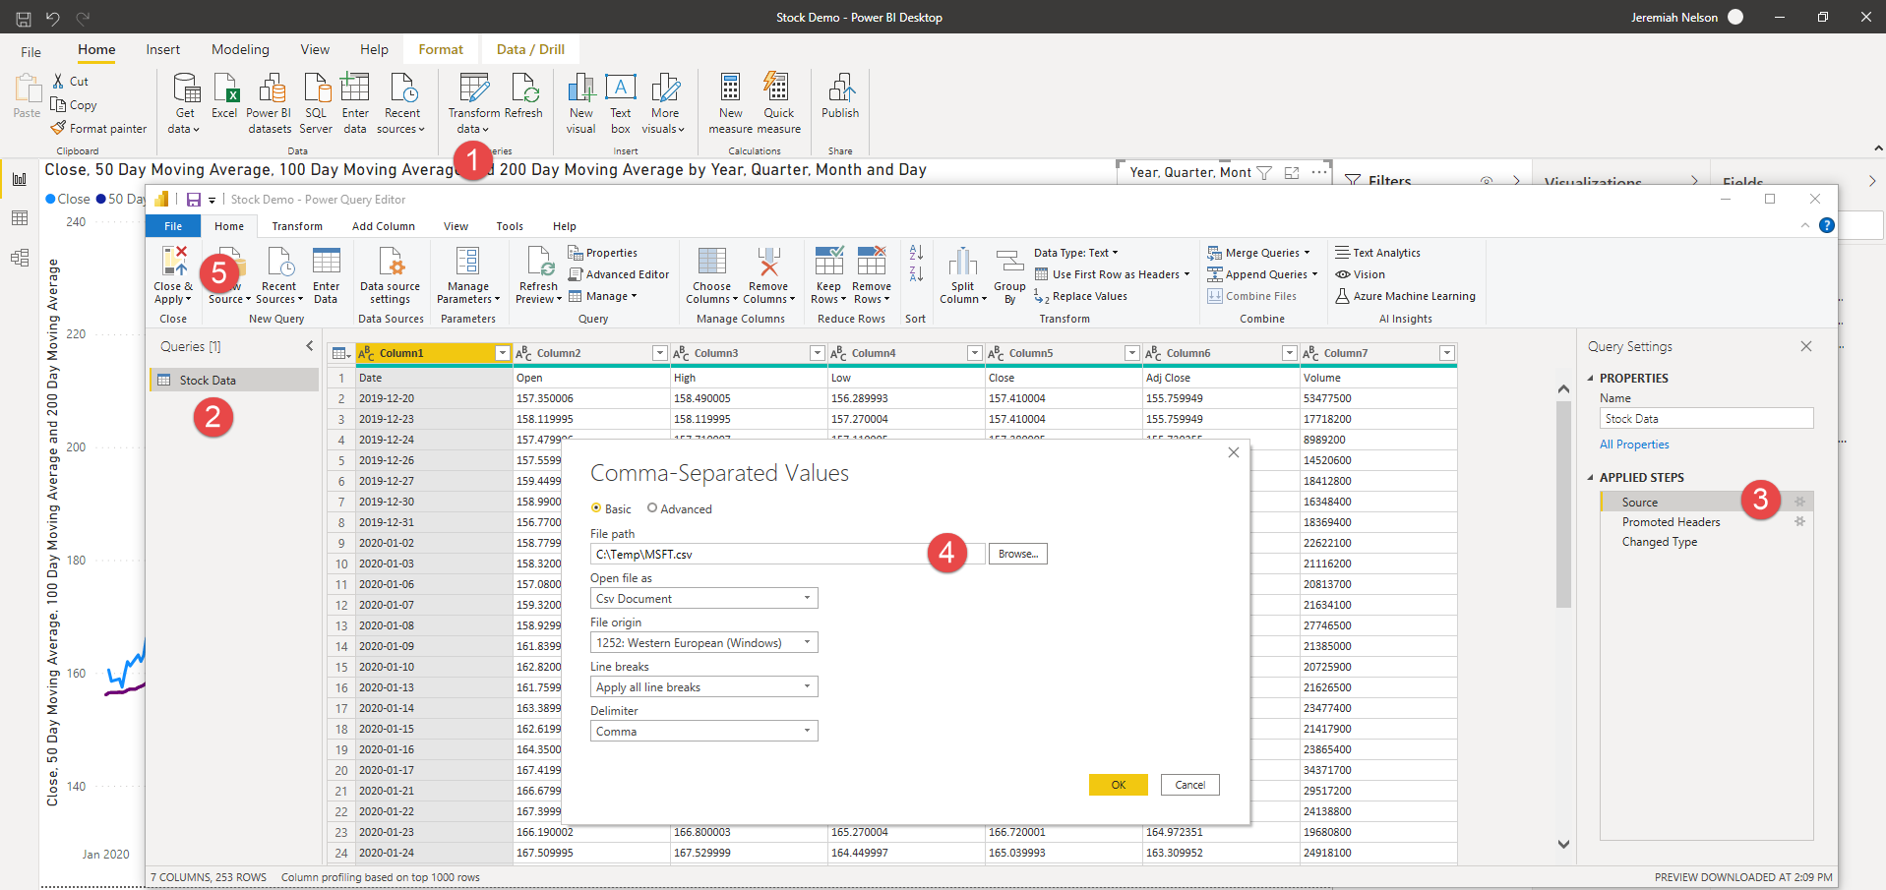Click gear icon beside Source step
This screenshot has width=1886, height=890.
click(1799, 502)
